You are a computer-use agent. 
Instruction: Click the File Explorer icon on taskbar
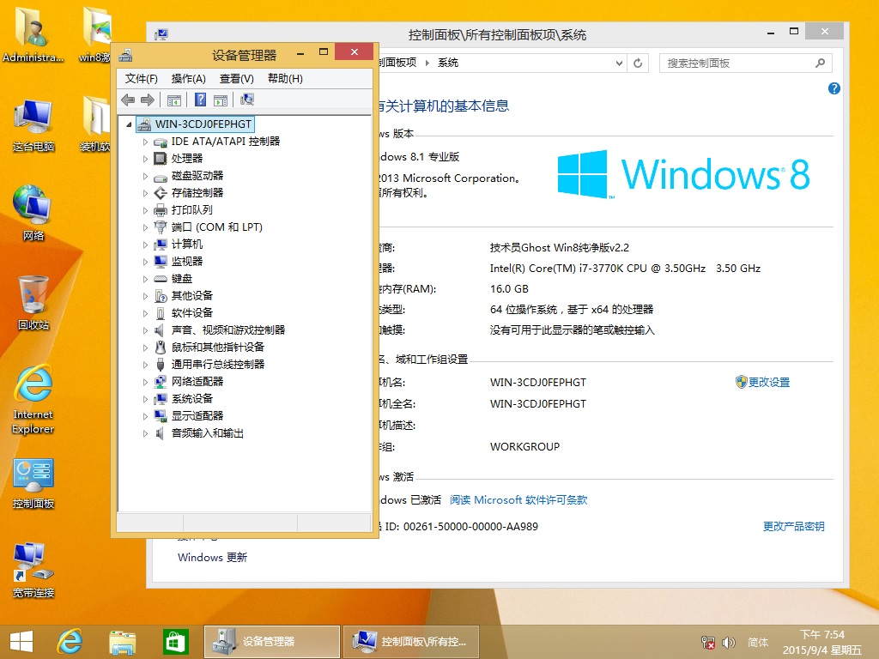pos(122,641)
